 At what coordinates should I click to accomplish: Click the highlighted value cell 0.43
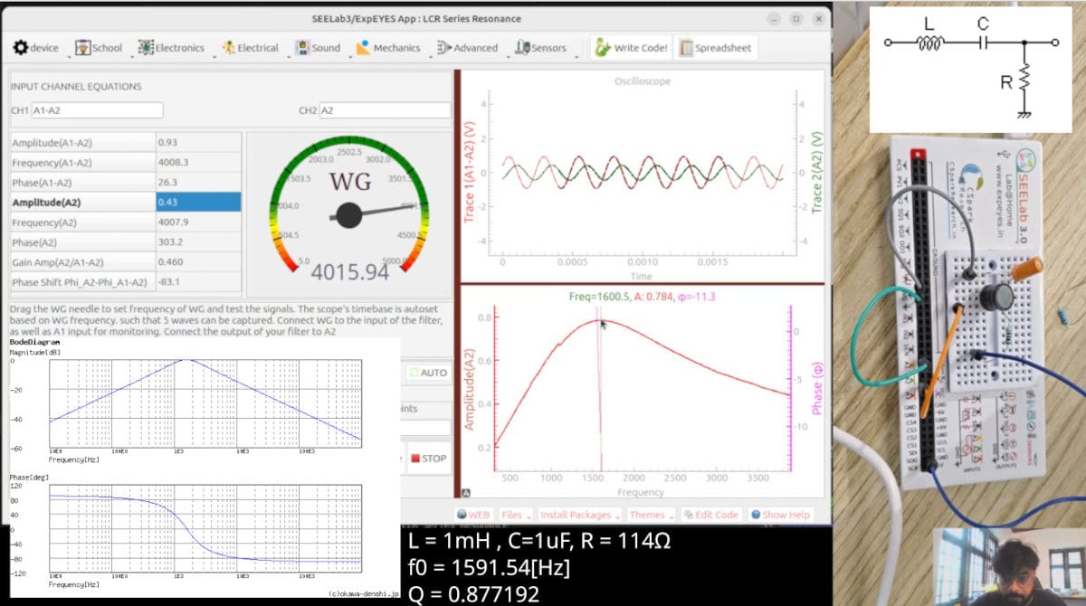[x=198, y=203]
